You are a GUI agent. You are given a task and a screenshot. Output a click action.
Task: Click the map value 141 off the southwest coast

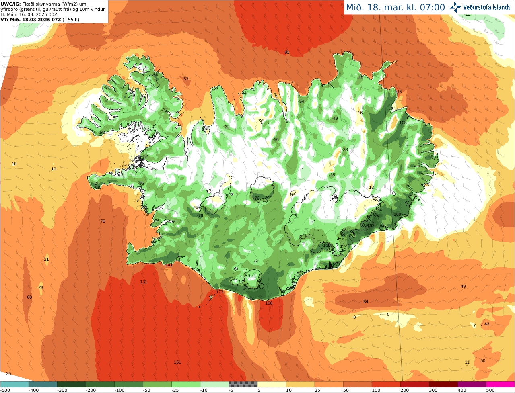pos(169,264)
